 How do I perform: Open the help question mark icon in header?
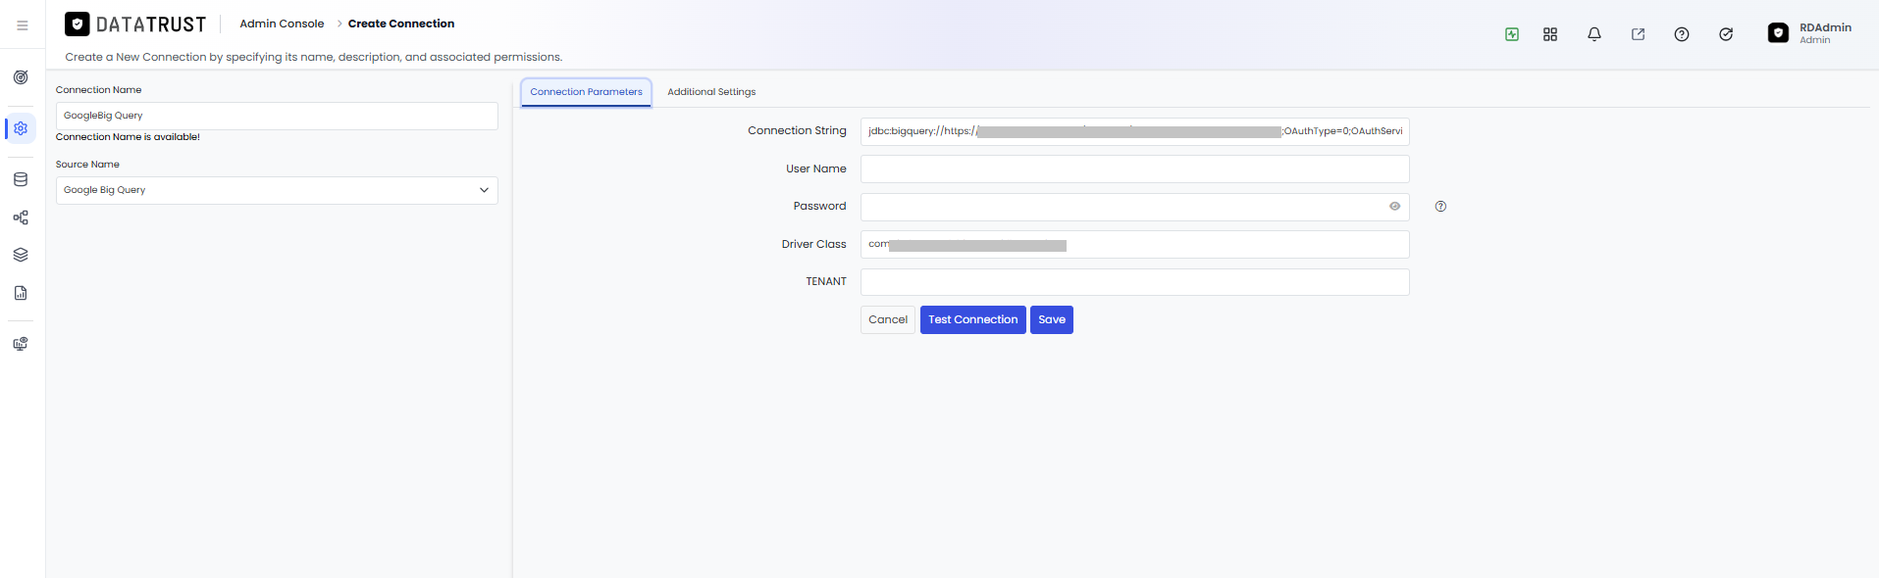1682,34
